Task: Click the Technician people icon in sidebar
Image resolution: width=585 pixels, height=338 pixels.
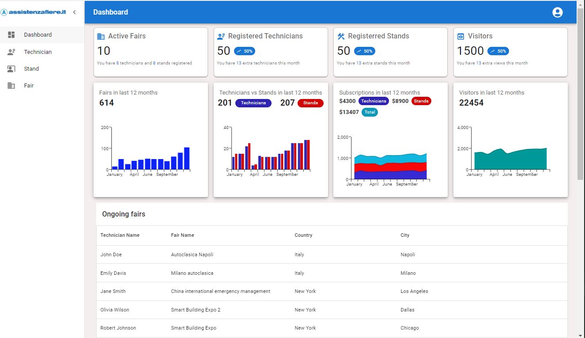Action: (x=11, y=52)
